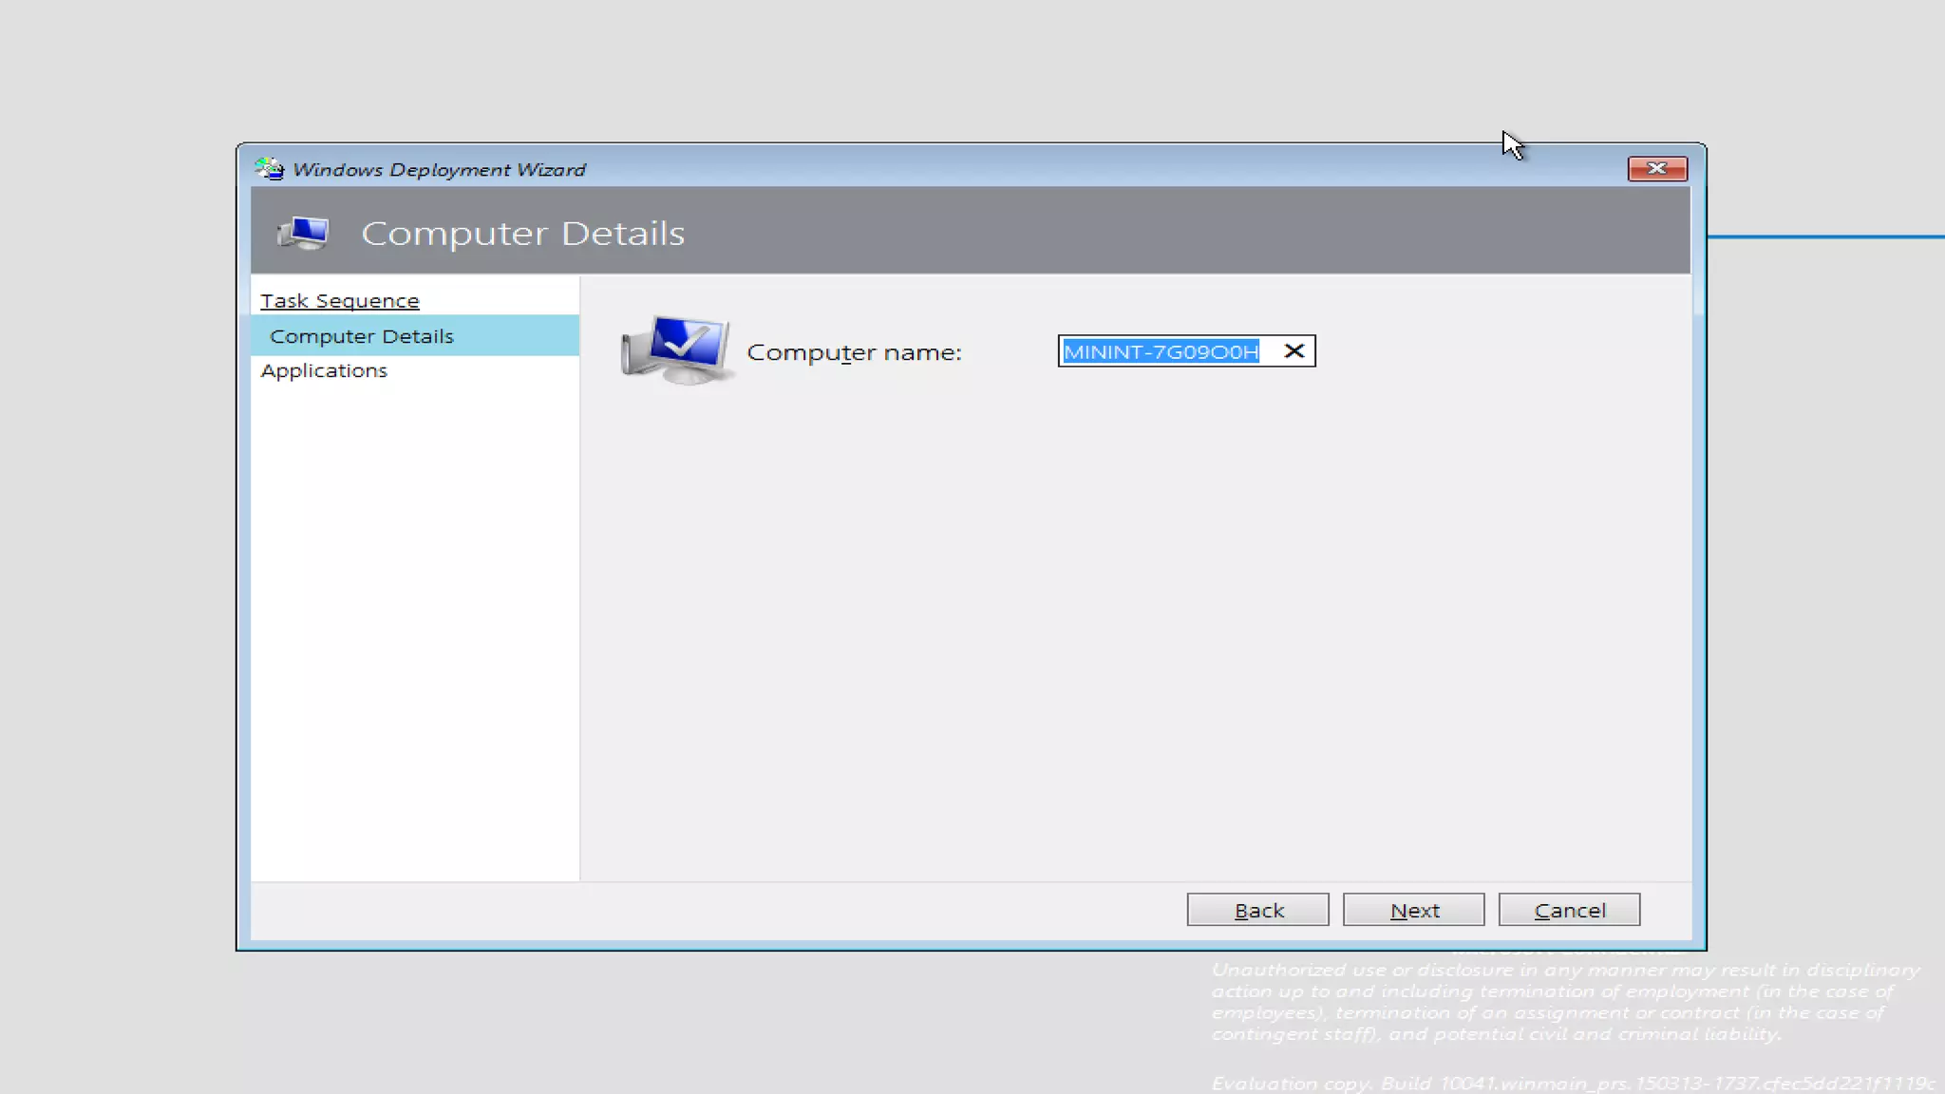
Task: Proceed with the Next button
Action: point(1413,910)
